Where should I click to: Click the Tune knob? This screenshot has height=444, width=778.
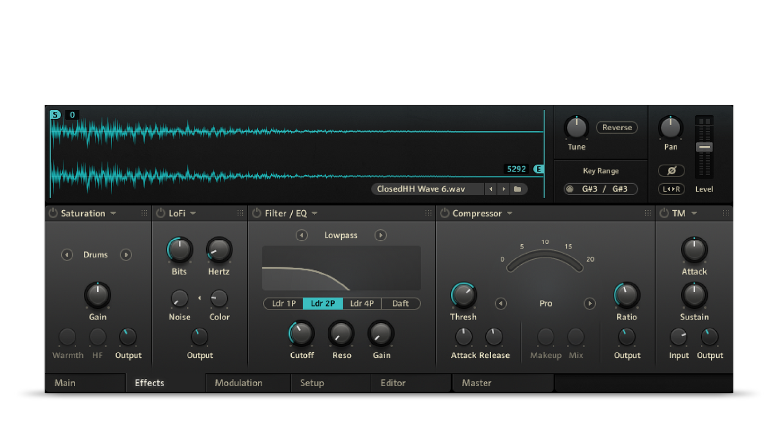[576, 128]
